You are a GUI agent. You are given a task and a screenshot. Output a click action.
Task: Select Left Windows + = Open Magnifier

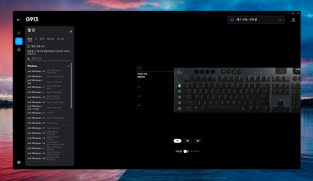pyautogui.click(x=49, y=92)
